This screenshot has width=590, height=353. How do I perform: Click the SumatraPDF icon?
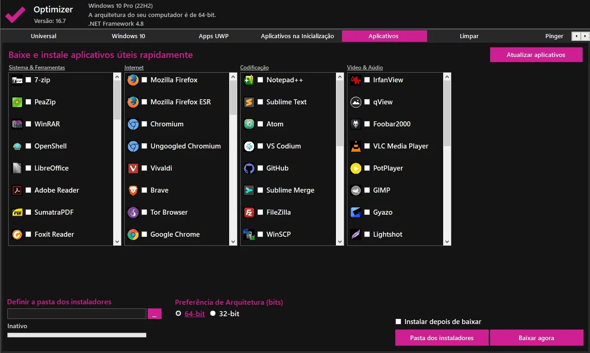(x=17, y=212)
